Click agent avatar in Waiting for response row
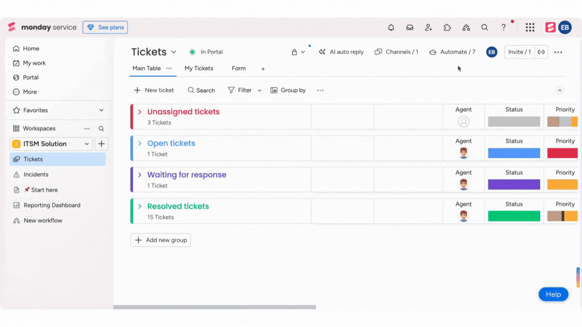 (x=464, y=184)
